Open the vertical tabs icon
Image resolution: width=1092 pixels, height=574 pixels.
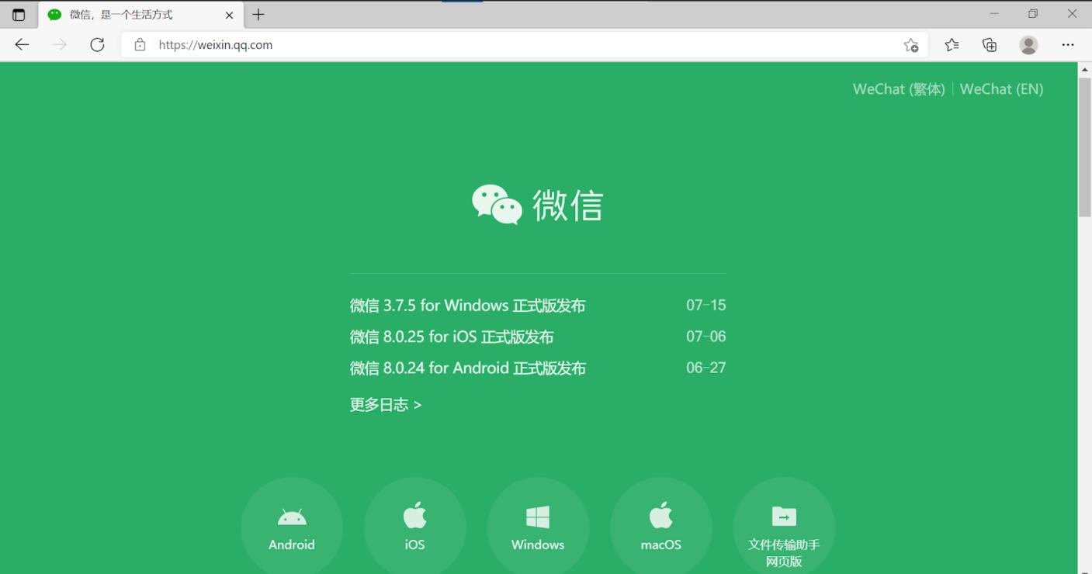tap(17, 14)
